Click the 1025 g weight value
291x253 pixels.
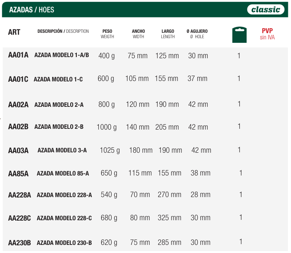110,150
